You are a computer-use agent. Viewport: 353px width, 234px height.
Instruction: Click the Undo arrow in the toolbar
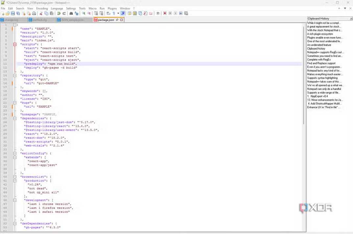(59, 13)
